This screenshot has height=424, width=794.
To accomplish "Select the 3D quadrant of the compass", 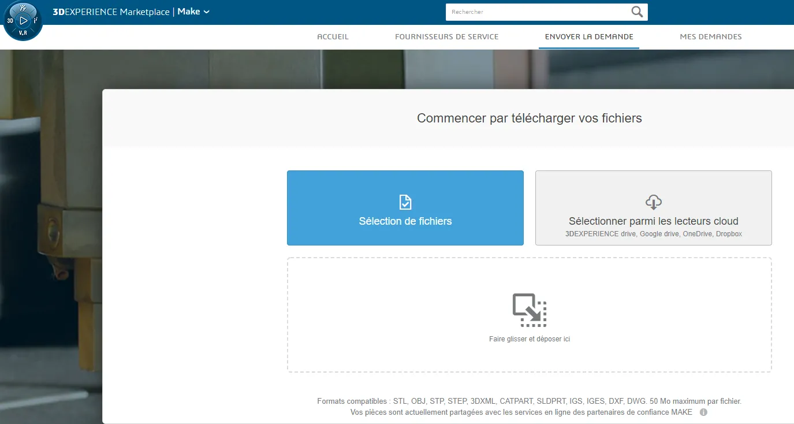I will pyautogui.click(x=10, y=21).
